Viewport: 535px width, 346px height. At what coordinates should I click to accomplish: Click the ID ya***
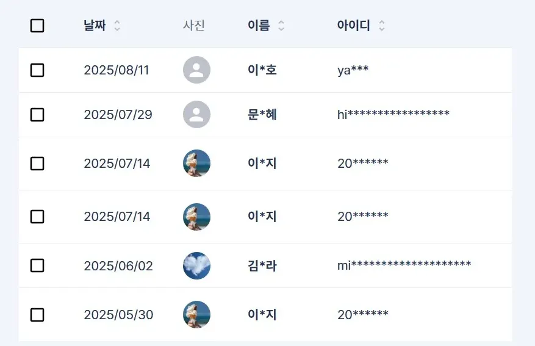353,70
